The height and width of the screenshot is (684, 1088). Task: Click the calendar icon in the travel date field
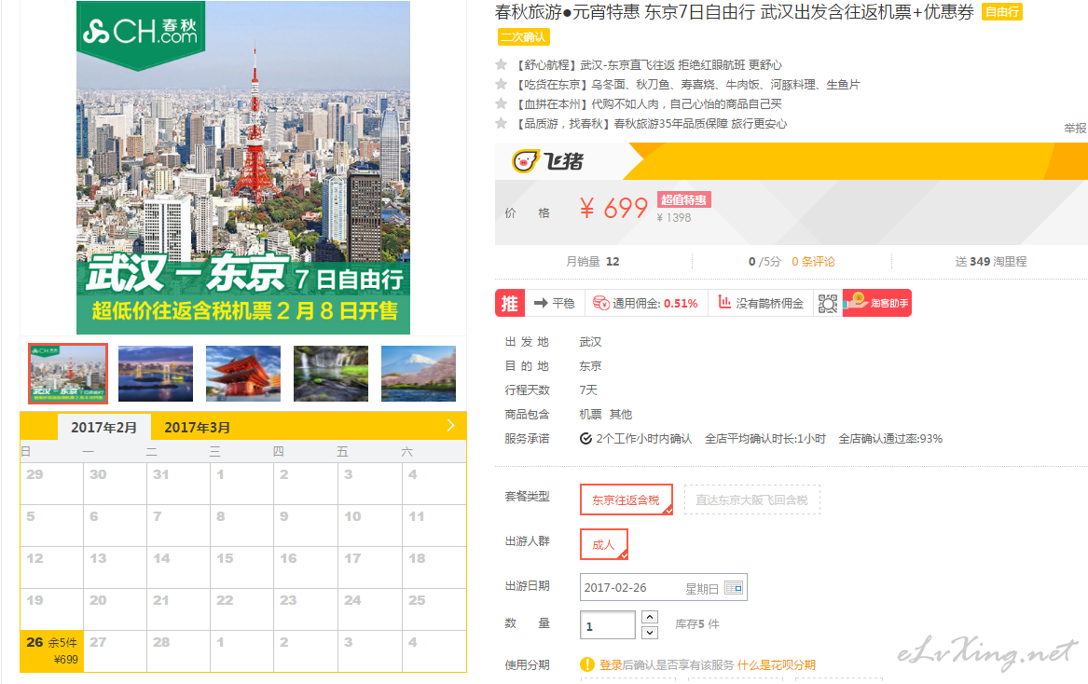click(x=734, y=588)
